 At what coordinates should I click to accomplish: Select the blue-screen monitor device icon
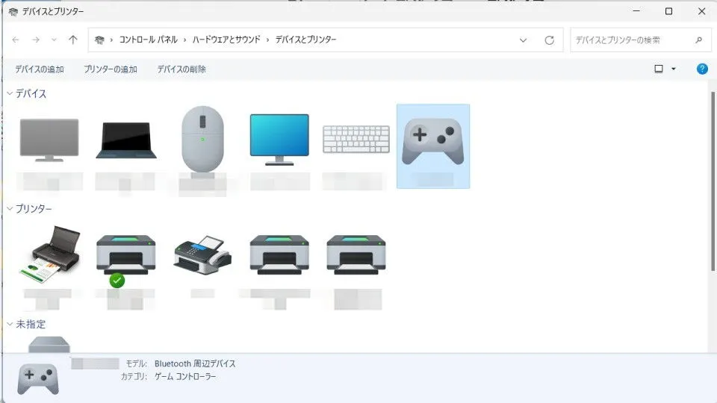(x=279, y=140)
